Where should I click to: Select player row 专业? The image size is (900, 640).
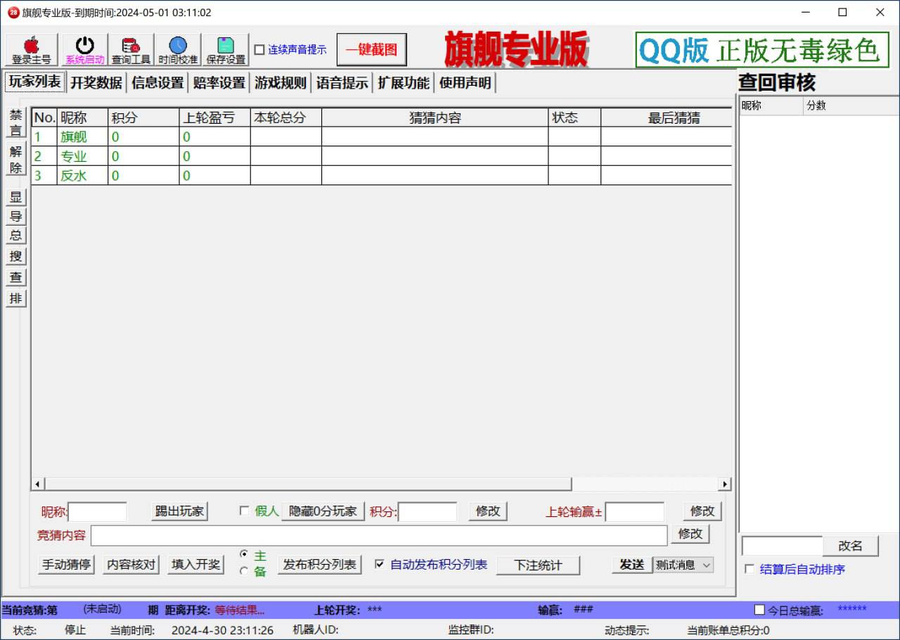pyautogui.click(x=382, y=156)
